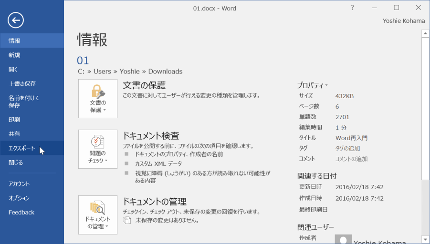The image size is (430, 244).
Task: Go back using the circled arrow button
Action: click(16, 20)
